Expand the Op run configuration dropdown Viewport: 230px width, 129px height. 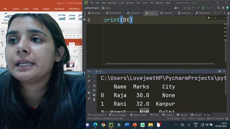[189, 8]
